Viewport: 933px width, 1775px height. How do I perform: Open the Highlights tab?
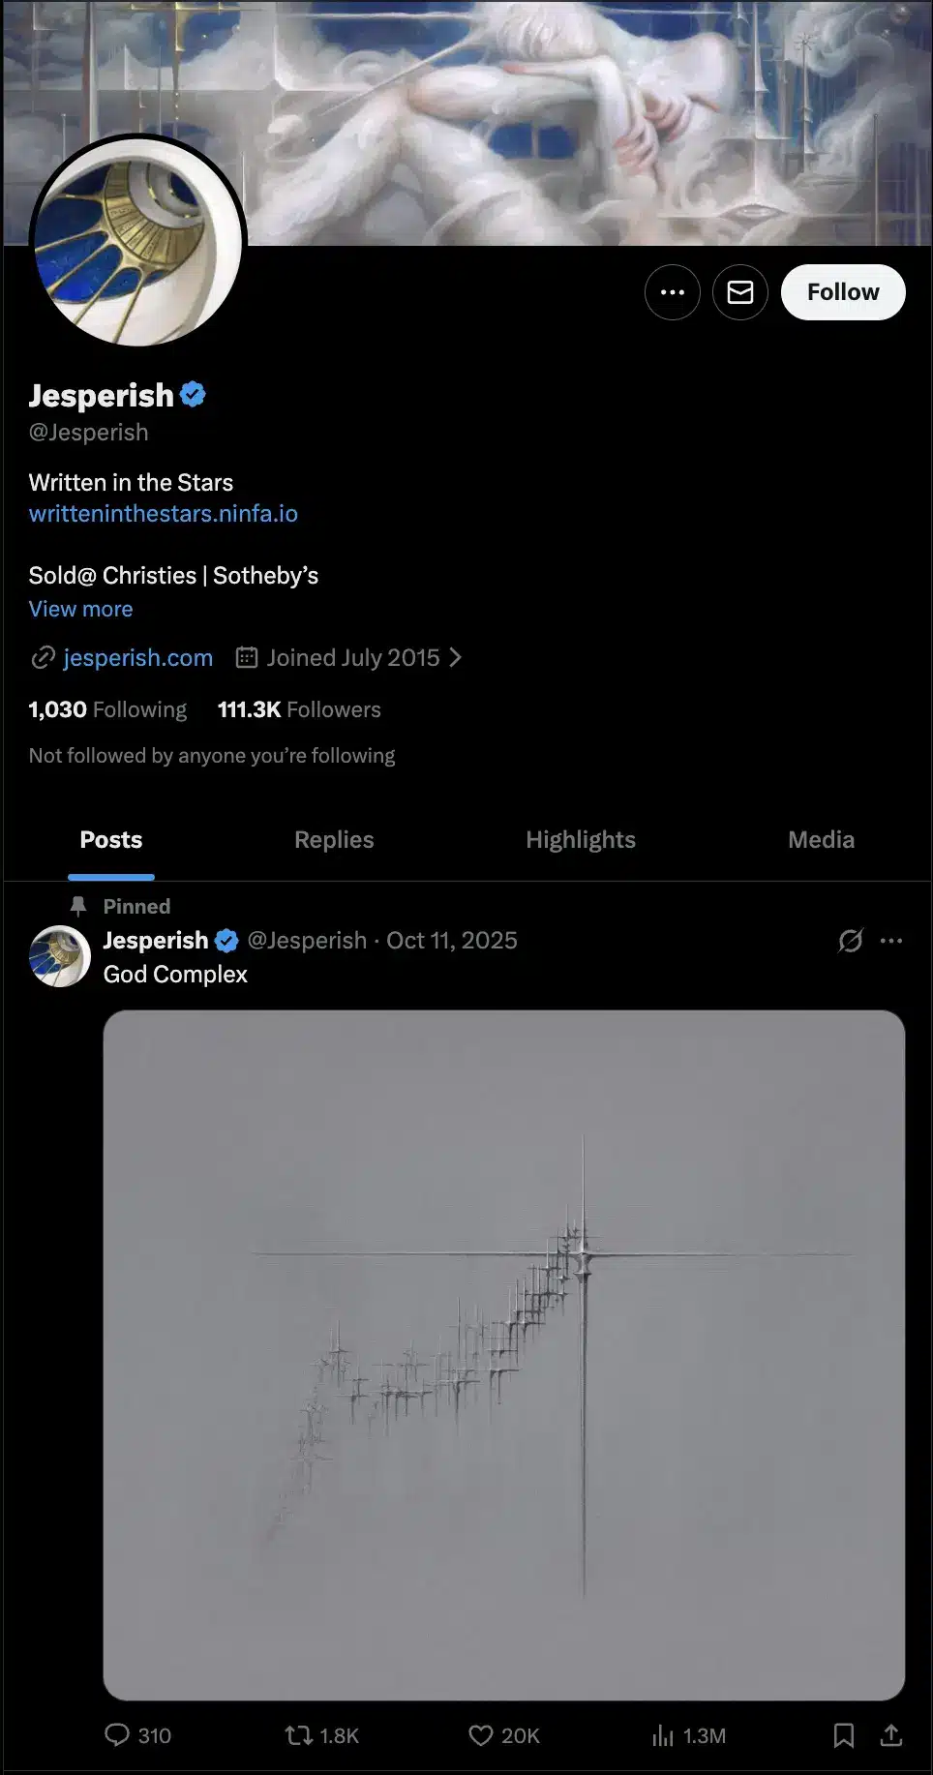[x=580, y=839]
